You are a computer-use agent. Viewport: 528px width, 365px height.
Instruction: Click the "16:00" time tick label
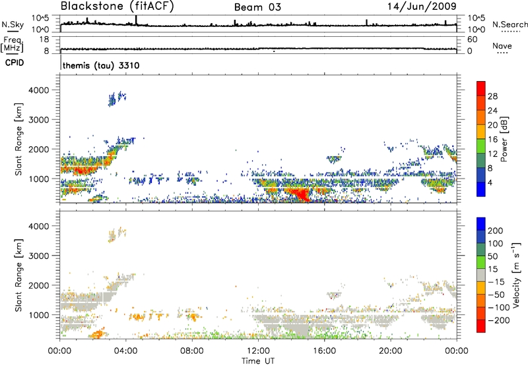pyautogui.click(x=324, y=351)
